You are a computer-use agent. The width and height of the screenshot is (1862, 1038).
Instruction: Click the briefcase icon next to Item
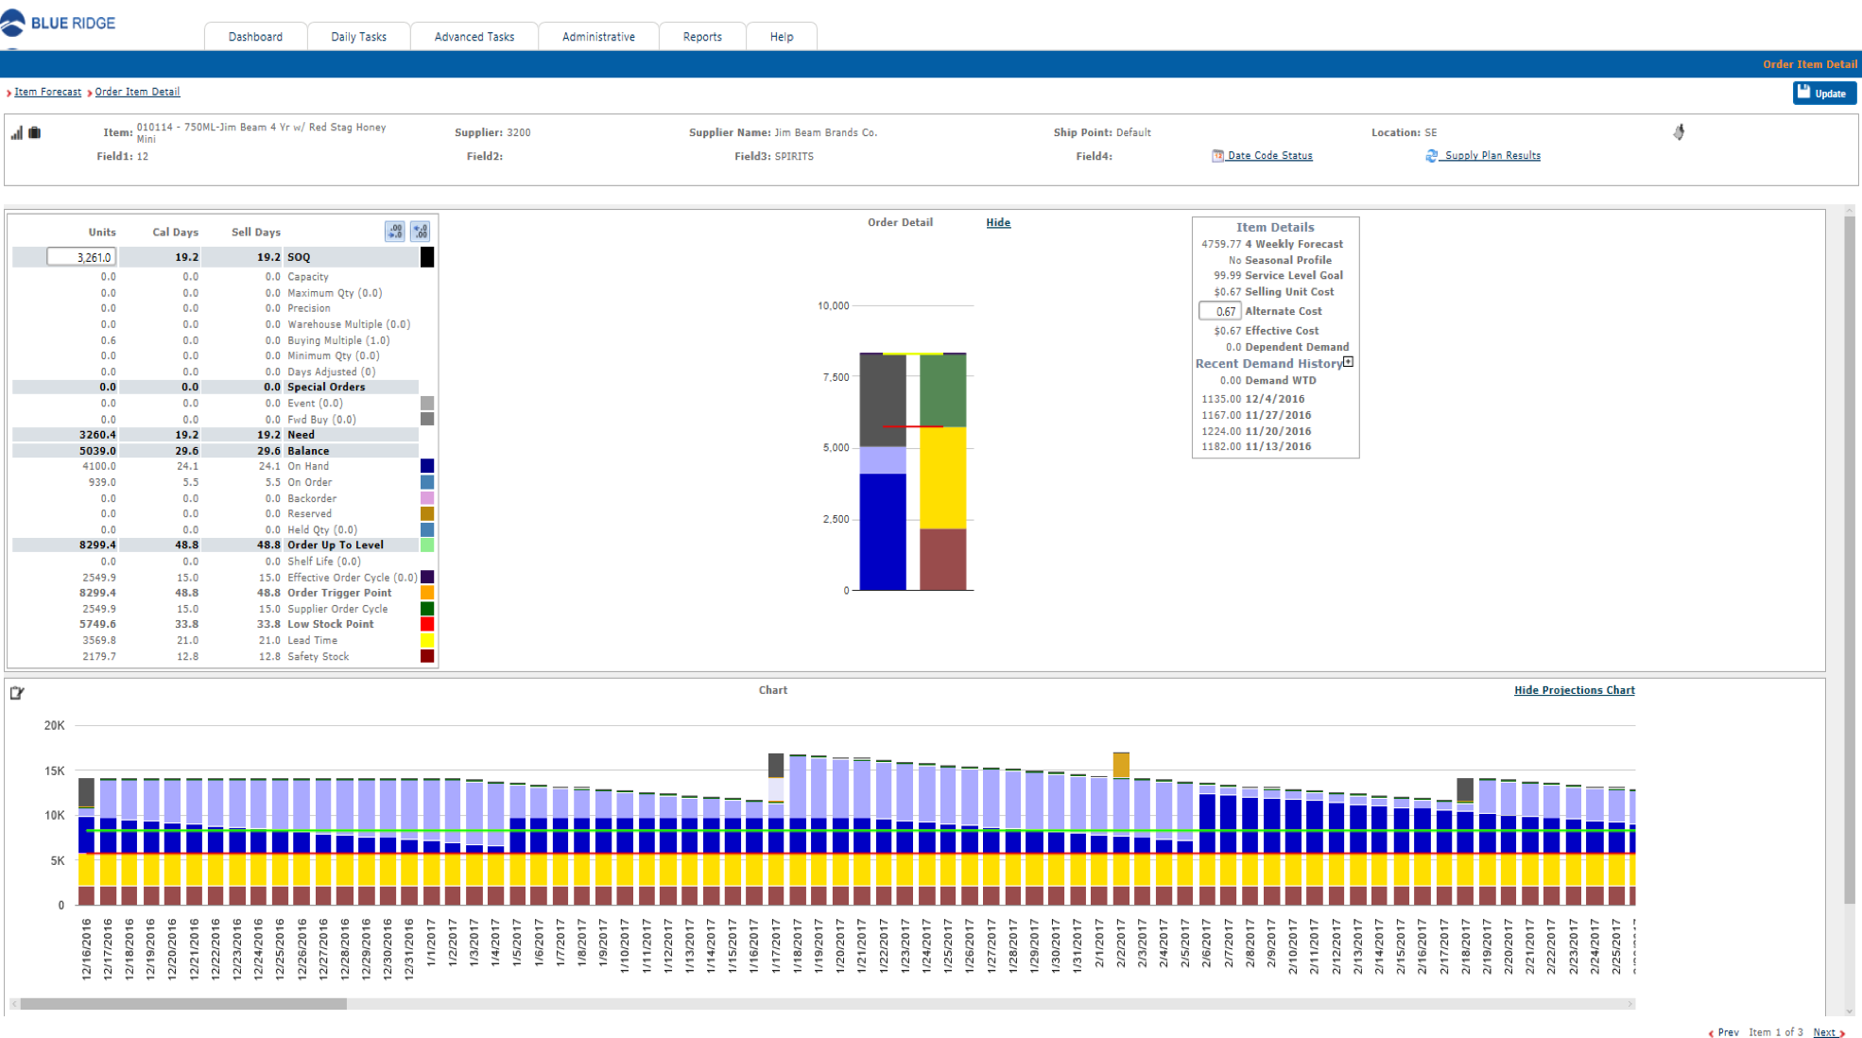[x=35, y=133]
